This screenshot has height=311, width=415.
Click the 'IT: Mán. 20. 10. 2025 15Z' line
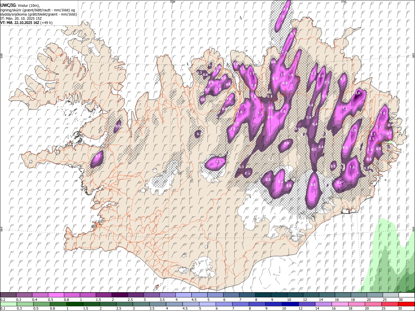[x=20, y=18]
